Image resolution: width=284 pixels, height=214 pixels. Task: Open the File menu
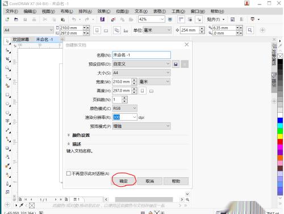point(11,11)
